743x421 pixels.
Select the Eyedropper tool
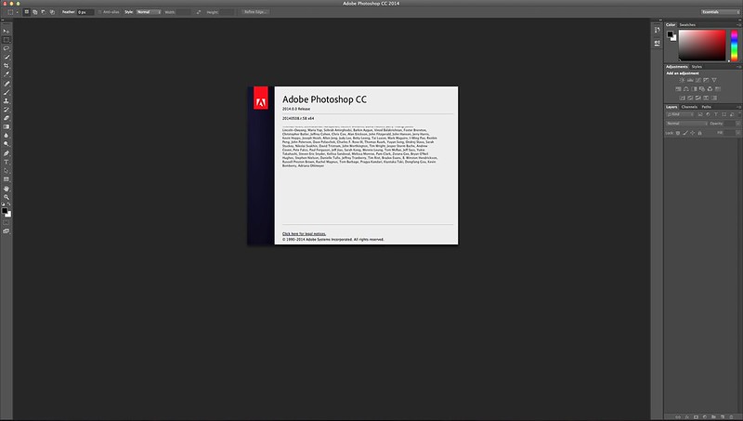(7, 74)
